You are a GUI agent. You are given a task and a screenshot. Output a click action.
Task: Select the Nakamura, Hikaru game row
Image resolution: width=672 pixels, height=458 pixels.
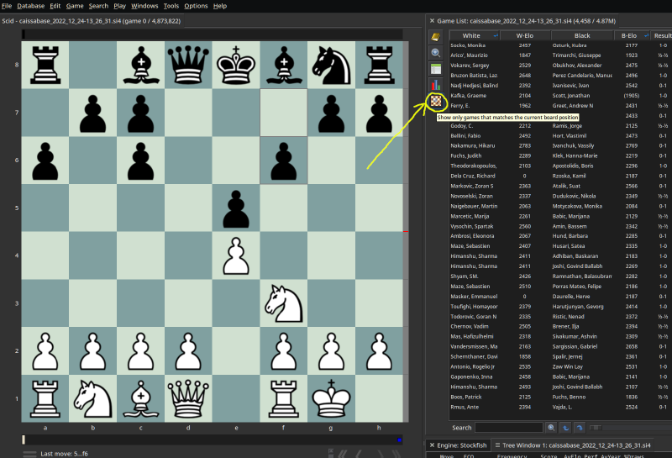point(475,145)
